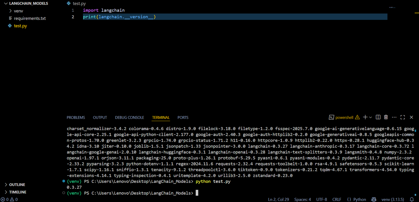Close the terminal panel
Screen dimensions: 419x202
[x=411, y=118]
